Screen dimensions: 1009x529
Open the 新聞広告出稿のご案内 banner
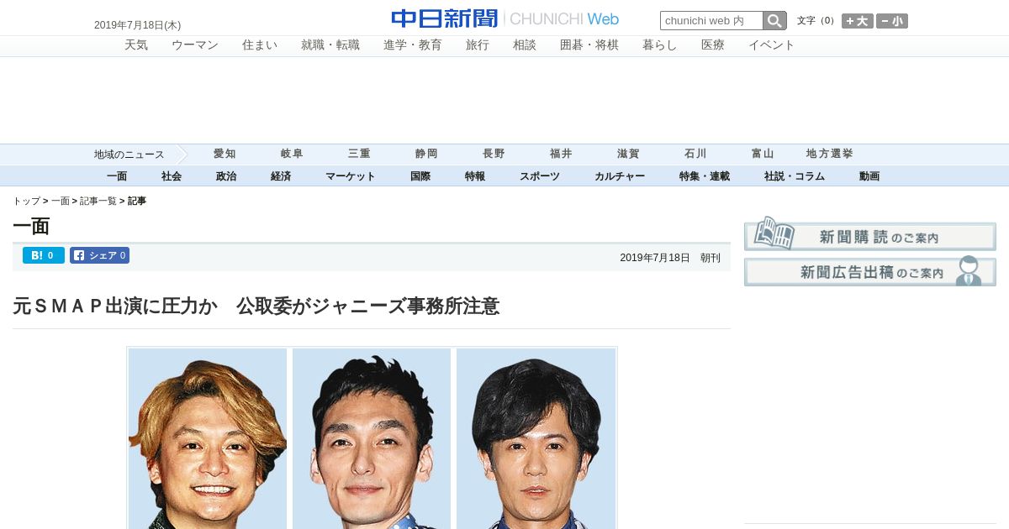(870, 271)
